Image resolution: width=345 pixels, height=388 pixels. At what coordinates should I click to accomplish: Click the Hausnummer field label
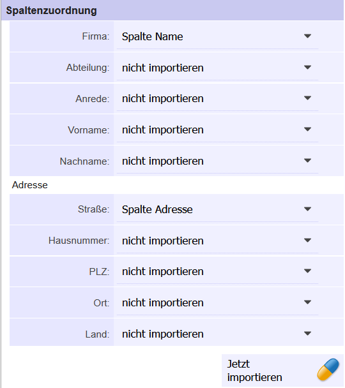(x=79, y=241)
